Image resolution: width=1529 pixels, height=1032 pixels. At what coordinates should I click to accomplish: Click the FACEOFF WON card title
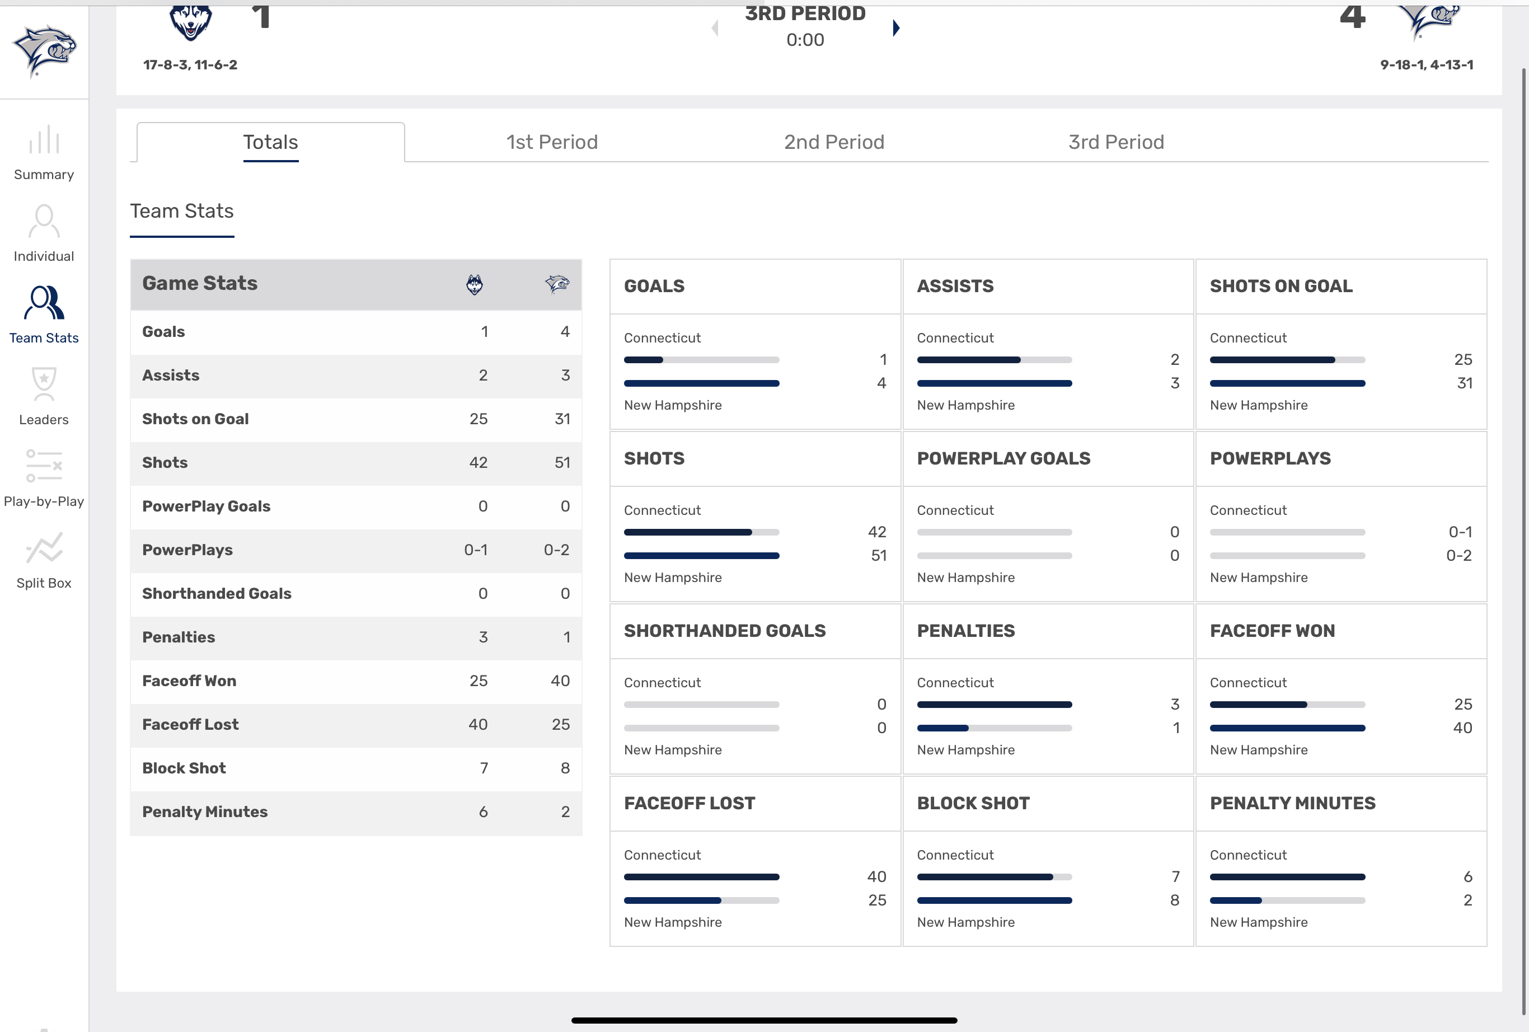1273,631
